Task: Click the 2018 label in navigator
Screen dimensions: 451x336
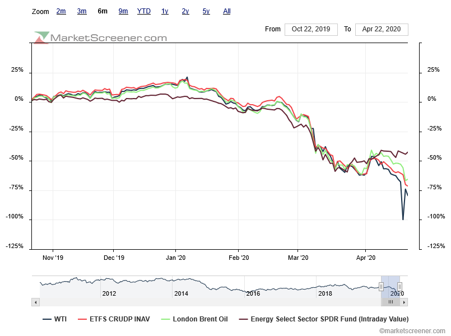Action: (x=325, y=293)
